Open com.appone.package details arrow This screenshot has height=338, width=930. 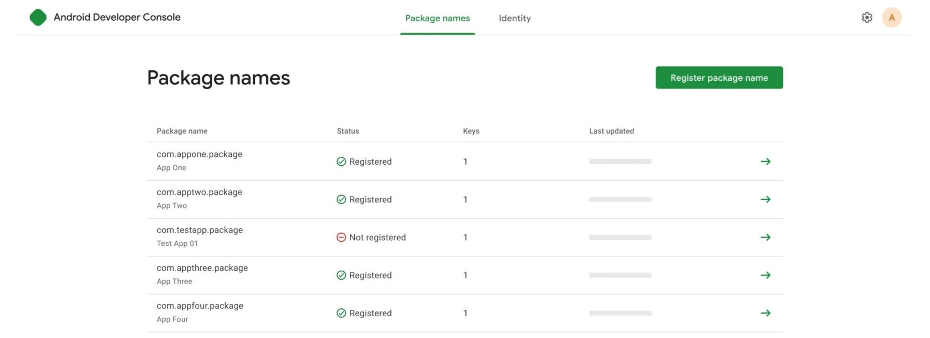click(765, 161)
